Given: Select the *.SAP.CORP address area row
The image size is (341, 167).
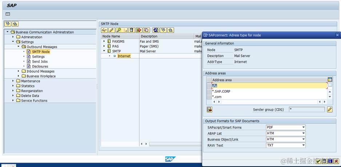Looking at the screenshot, I should coord(269,91).
